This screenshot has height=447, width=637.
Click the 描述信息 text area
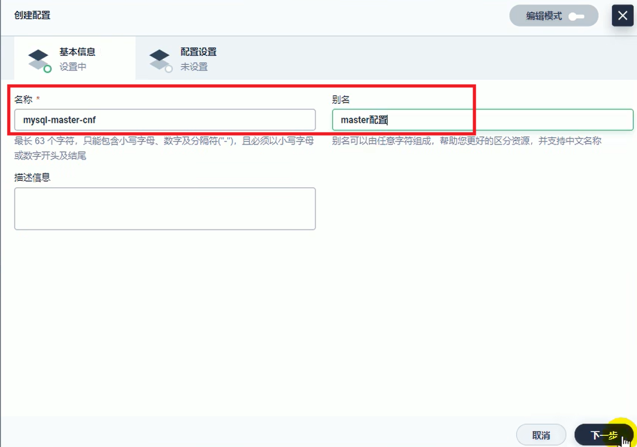pos(165,209)
